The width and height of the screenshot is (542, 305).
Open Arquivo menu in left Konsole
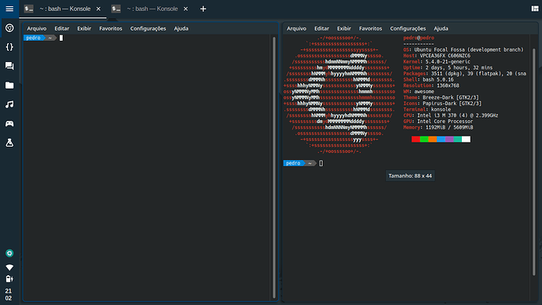point(37,29)
